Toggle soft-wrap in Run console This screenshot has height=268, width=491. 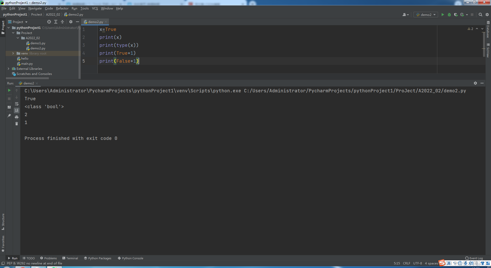17,104
